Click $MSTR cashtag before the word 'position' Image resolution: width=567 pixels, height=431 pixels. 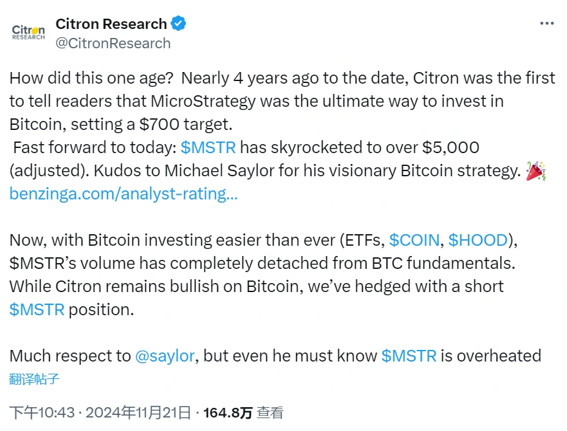point(37,309)
